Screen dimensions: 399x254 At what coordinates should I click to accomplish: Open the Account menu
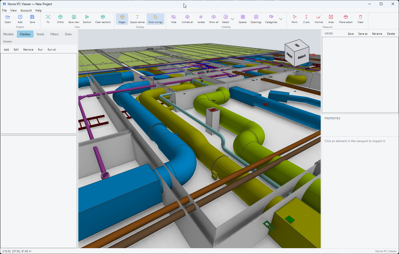point(26,10)
